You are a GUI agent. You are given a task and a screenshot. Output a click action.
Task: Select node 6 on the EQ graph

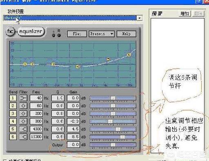(x=129, y=55)
